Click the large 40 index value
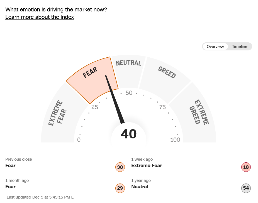The height and width of the screenshot is (203, 258). pos(129,134)
